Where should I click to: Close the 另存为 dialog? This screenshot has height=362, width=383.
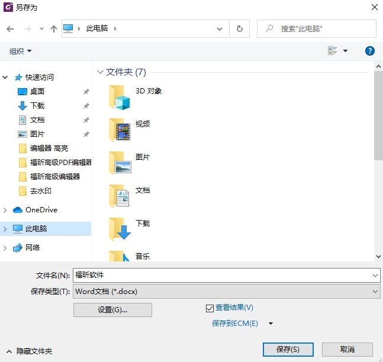tap(375, 7)
